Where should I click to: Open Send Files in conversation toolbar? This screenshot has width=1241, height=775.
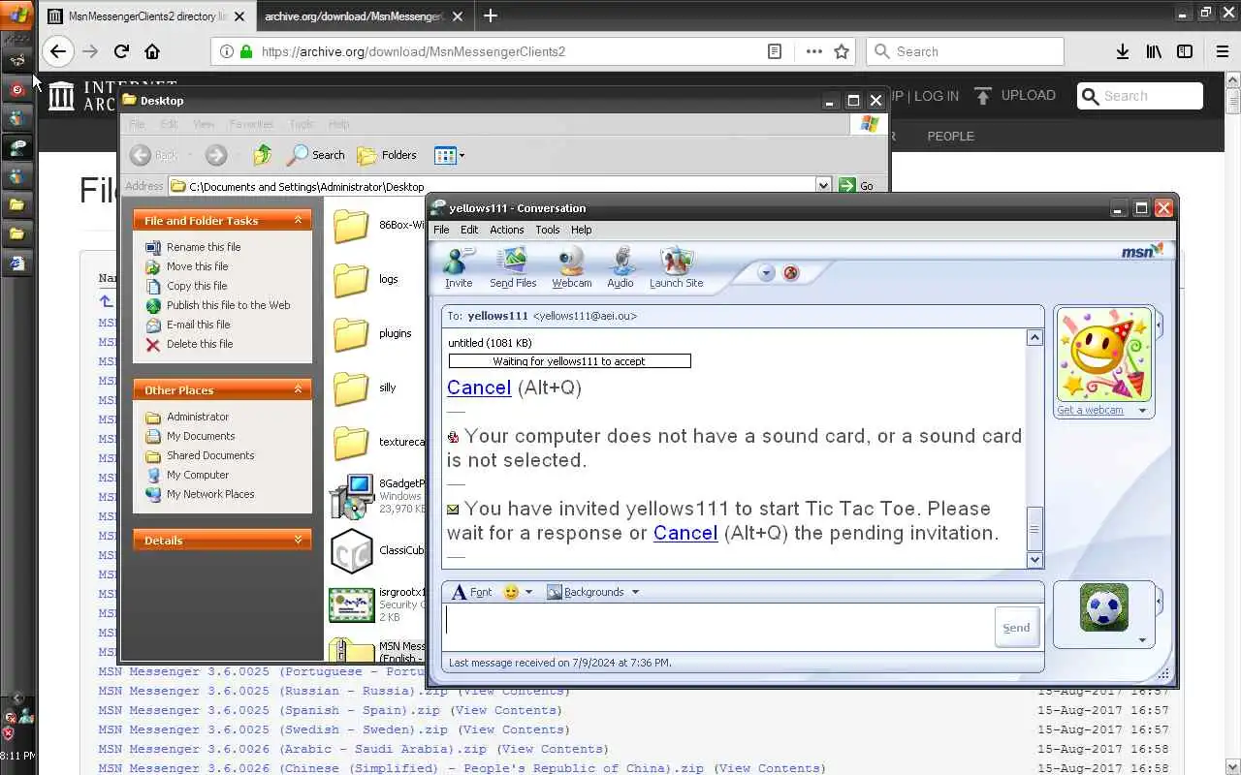click(513, 267)
